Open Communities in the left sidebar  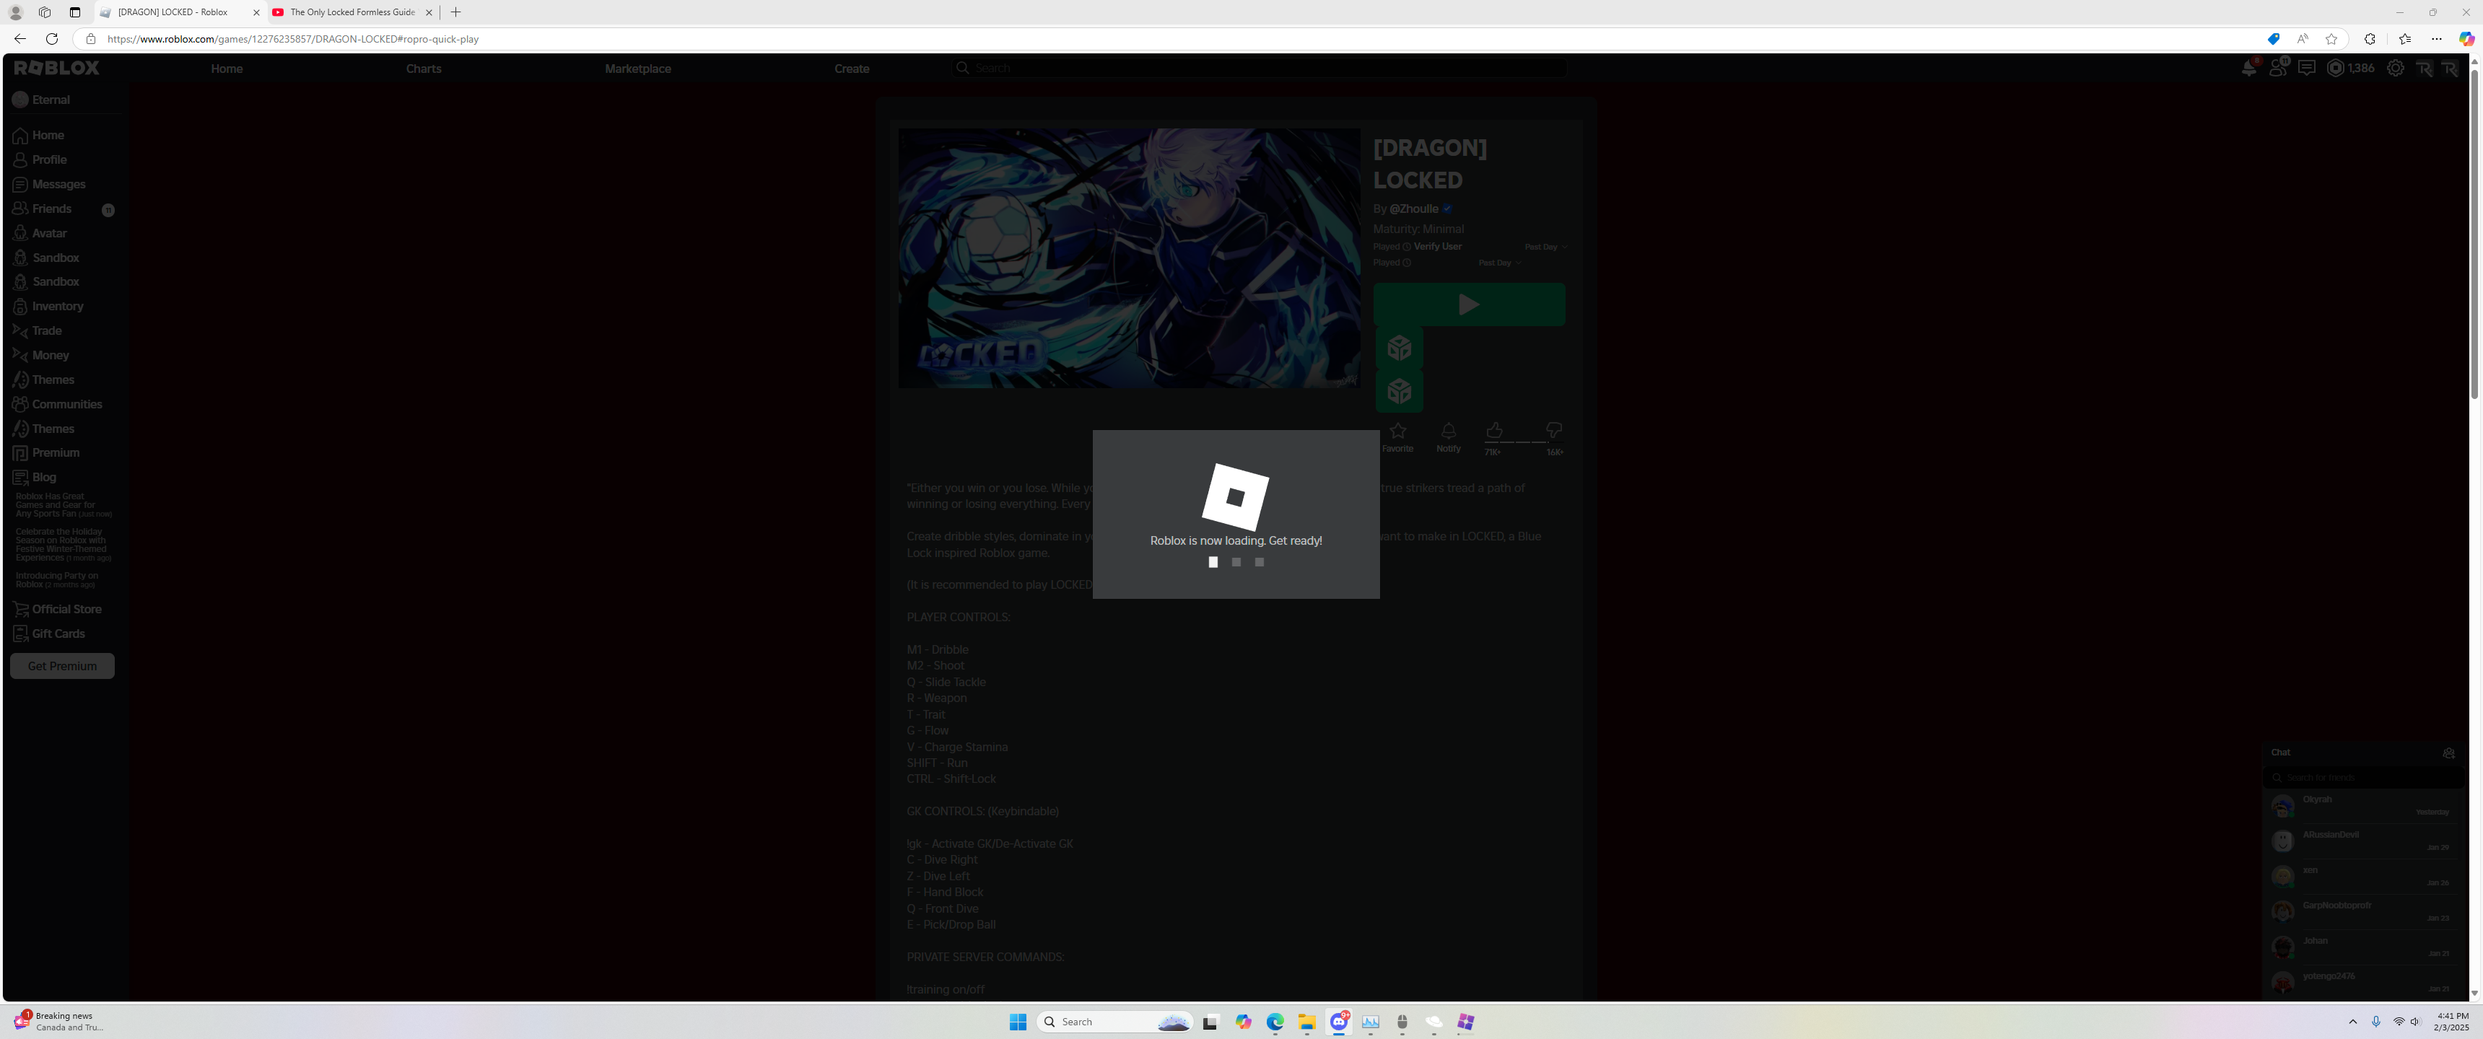(57, 405)
